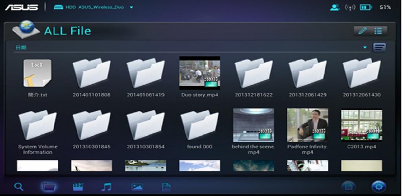Open folder 201312061430
Screen dimensions: 402x196
362,73
